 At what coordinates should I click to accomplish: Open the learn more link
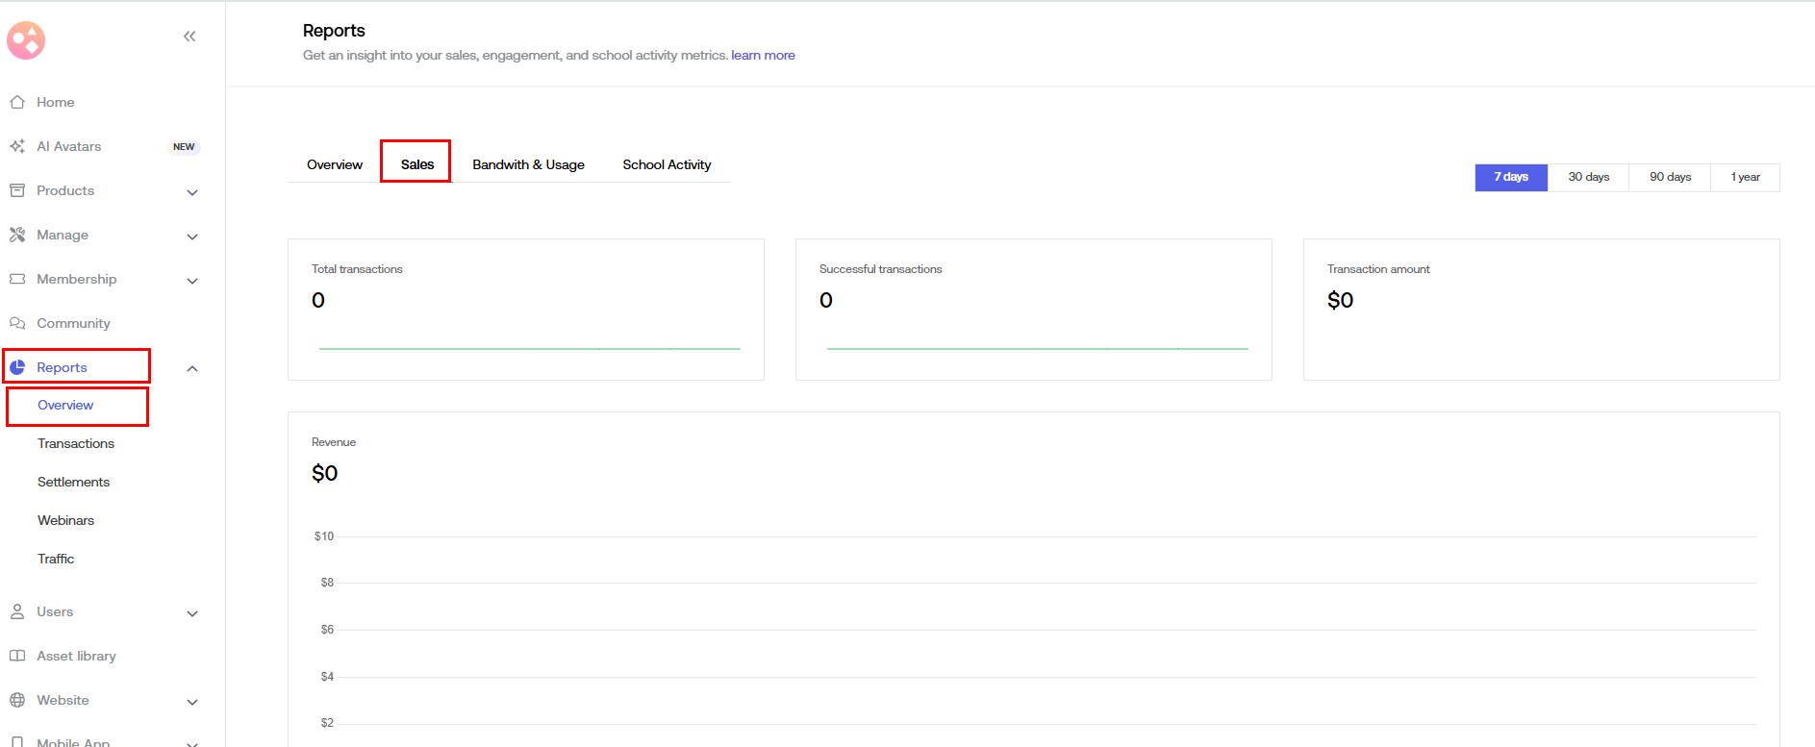point(763,56)
